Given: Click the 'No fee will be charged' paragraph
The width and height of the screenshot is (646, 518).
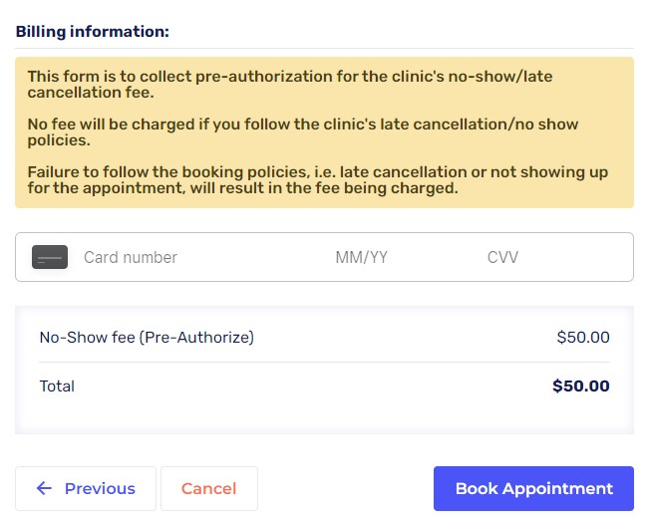Looking at the screenshot, I should (x=302, y=132).
